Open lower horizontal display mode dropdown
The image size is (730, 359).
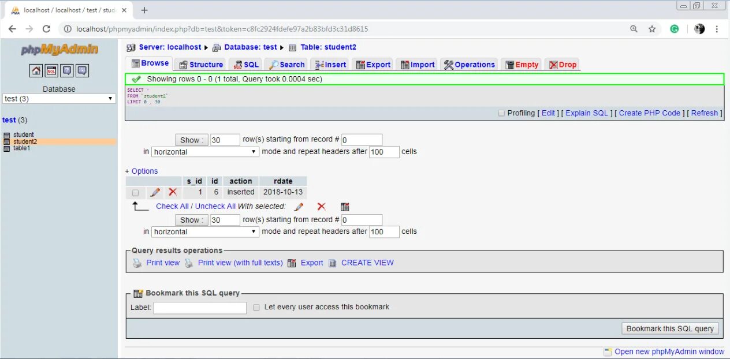coord(205,231)
